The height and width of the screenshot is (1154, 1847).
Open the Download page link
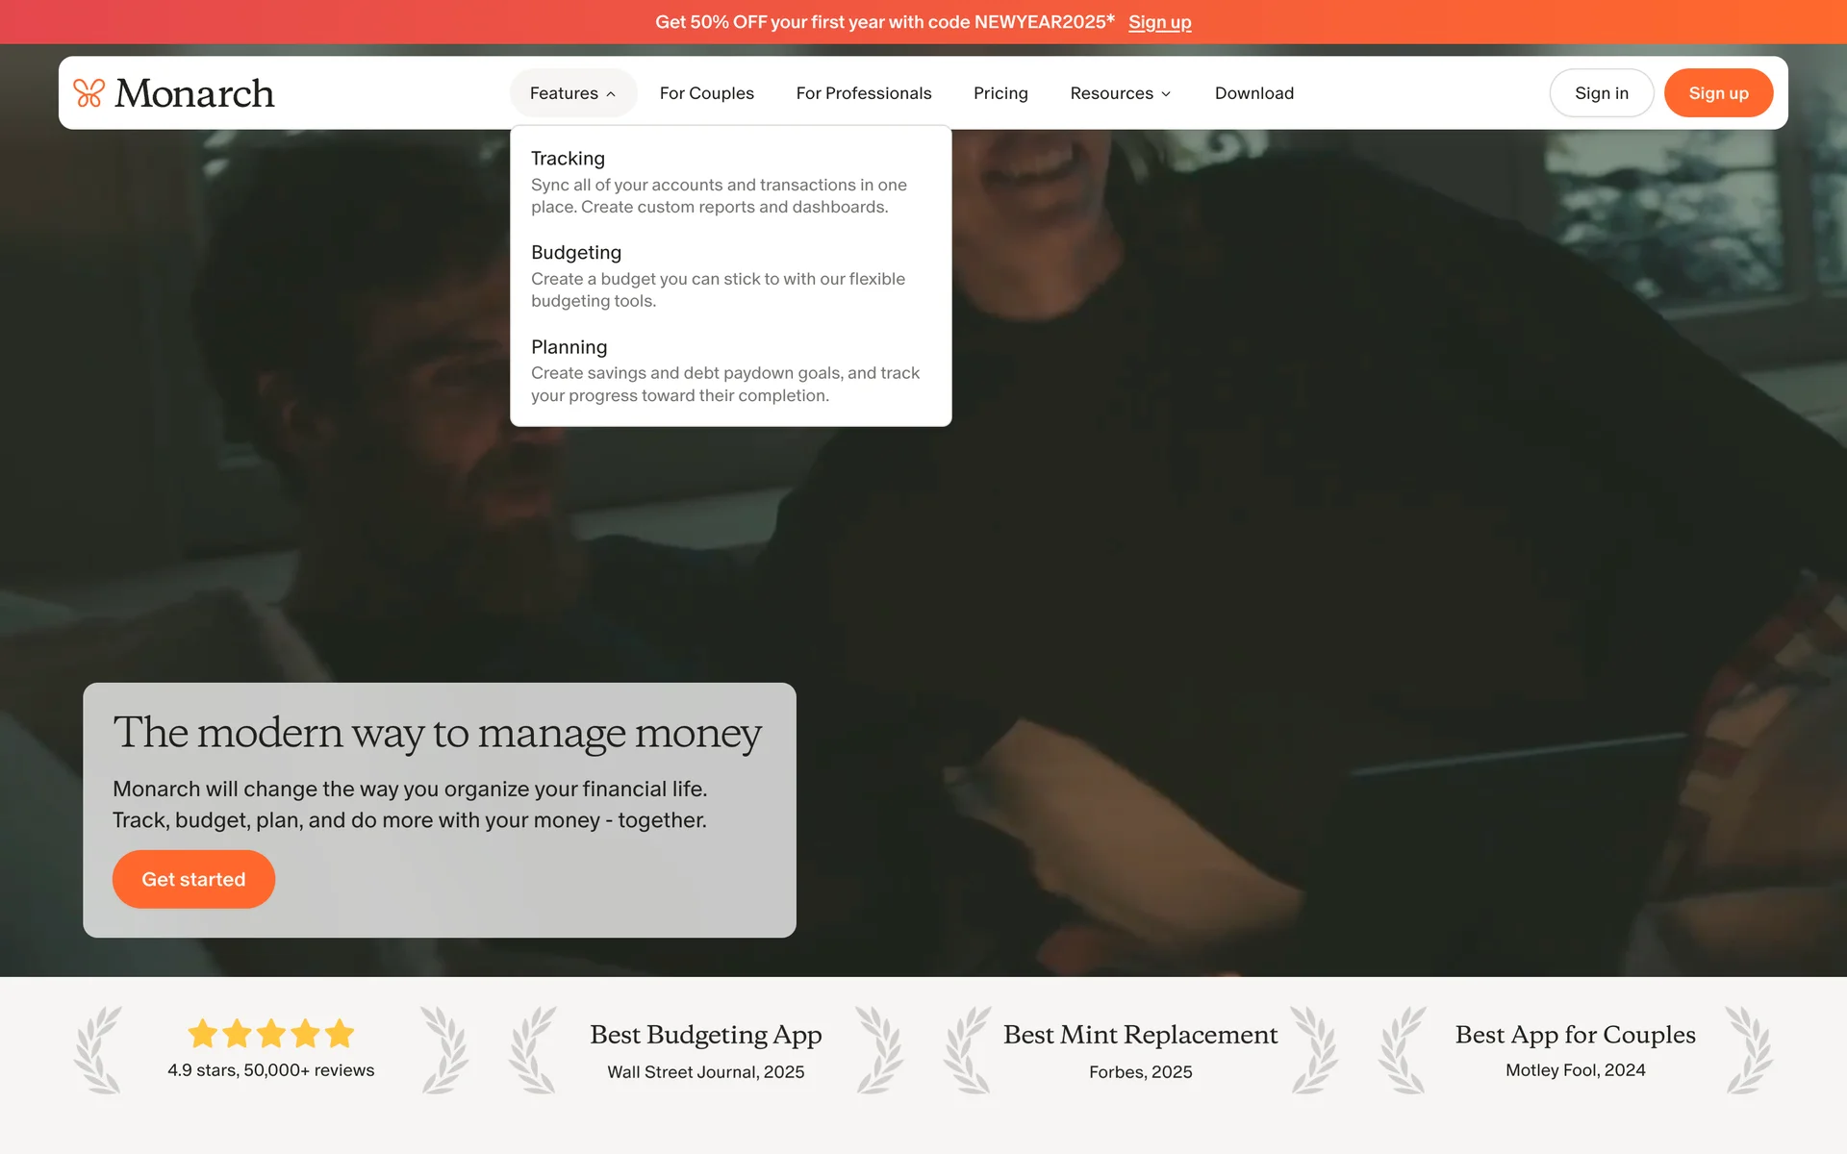pyautogui.click(x=1253, y=93)
